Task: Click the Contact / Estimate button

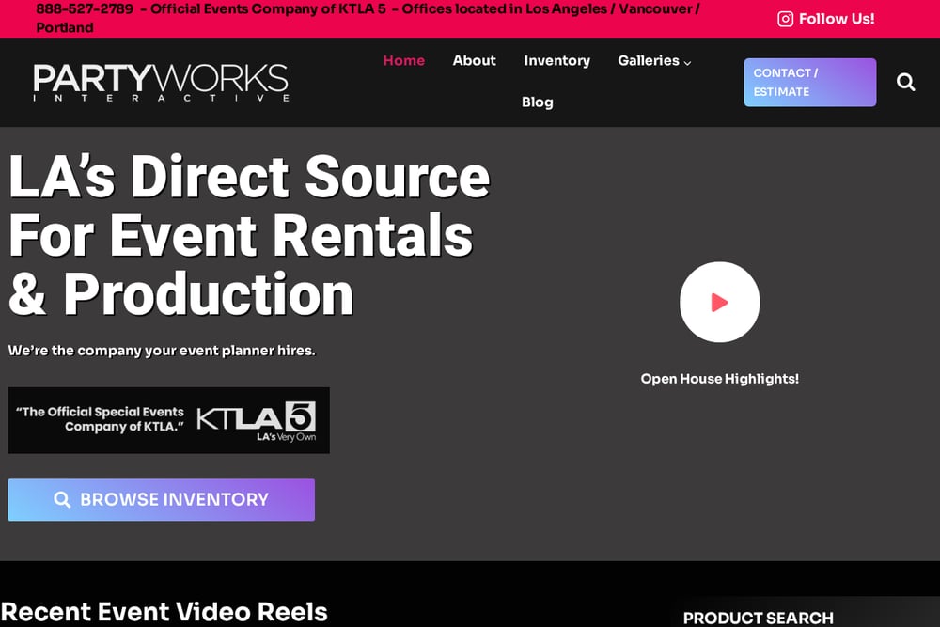Action: click(x=810, y=83)
